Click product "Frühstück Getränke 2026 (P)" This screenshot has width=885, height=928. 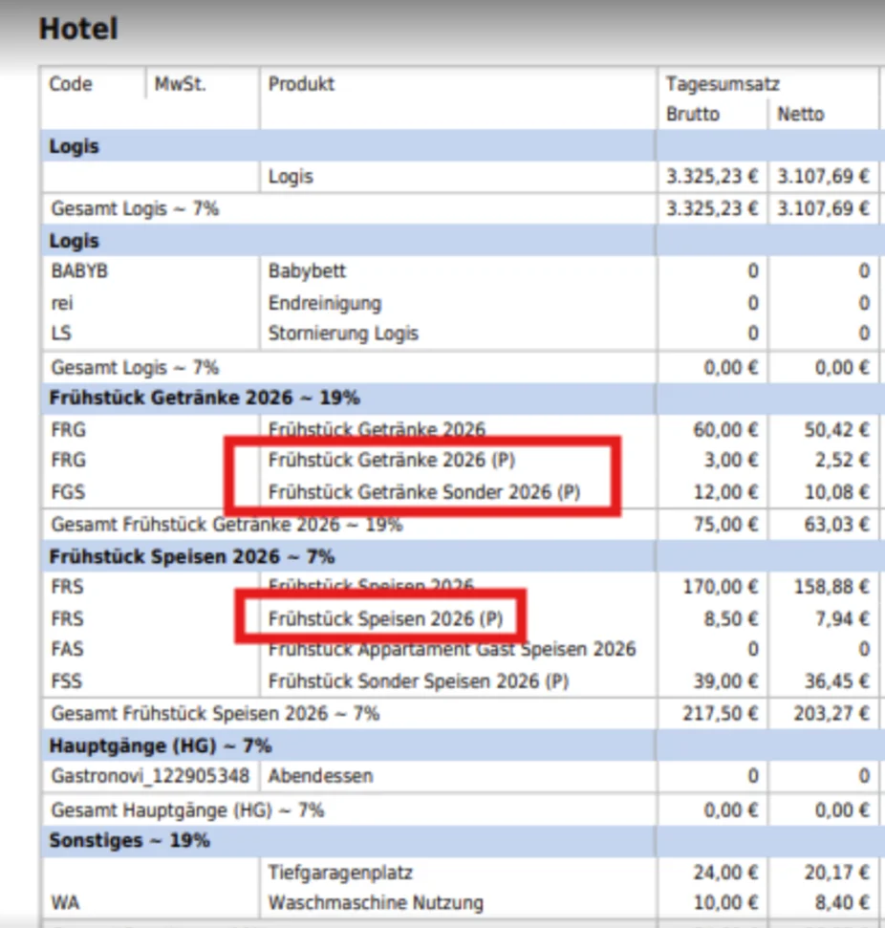pos(391,460)
